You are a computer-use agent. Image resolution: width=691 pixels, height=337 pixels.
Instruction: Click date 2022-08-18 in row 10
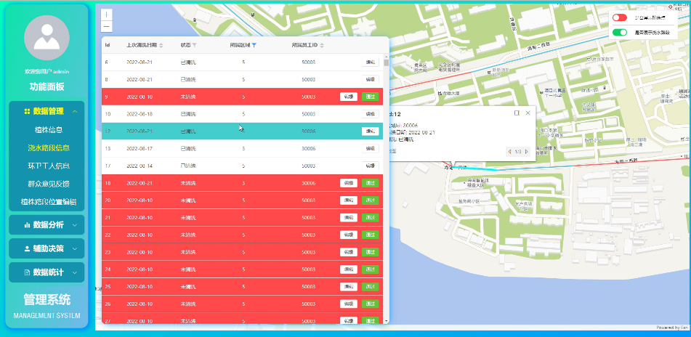(140, 114)
